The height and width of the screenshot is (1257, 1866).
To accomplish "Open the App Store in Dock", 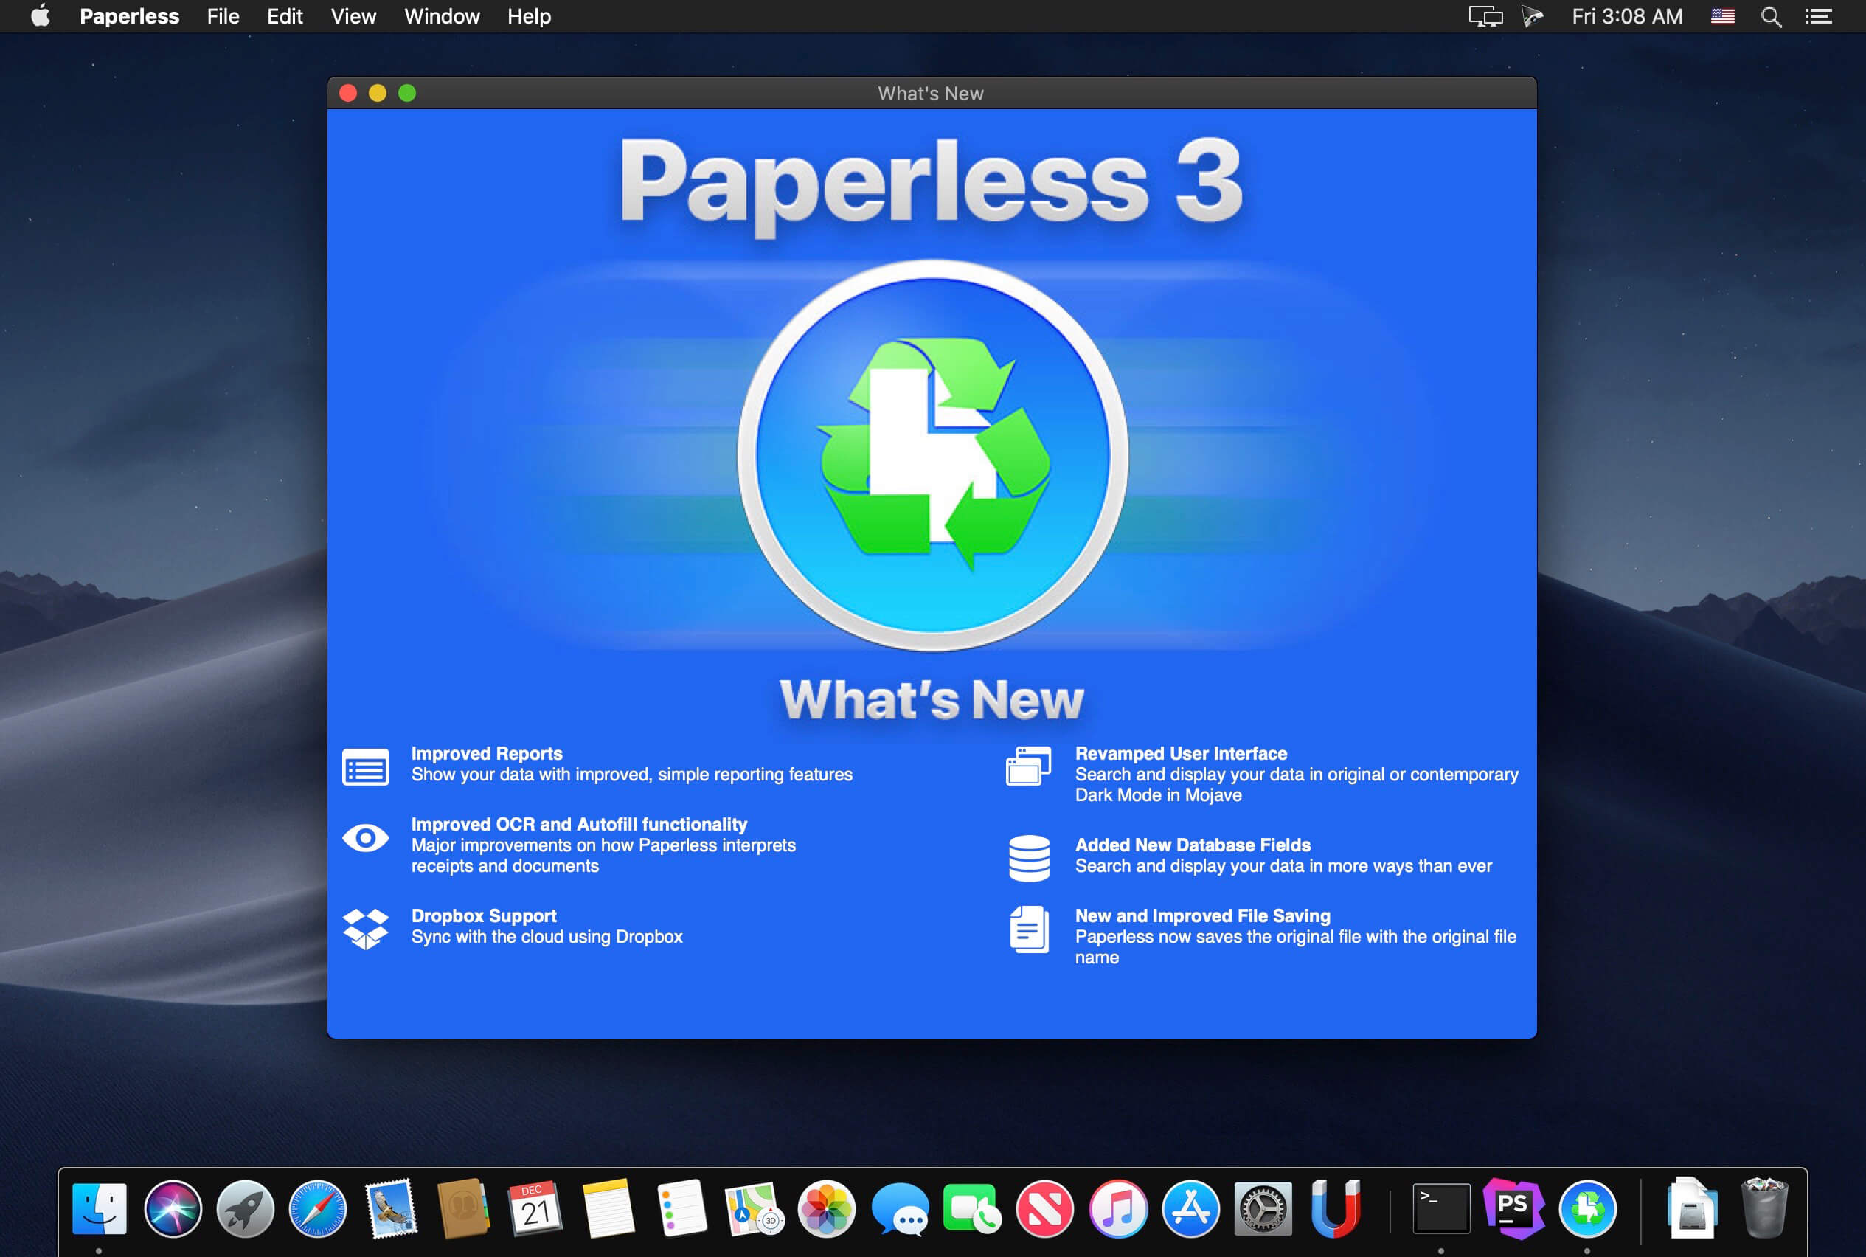I will (1190, 1208).
